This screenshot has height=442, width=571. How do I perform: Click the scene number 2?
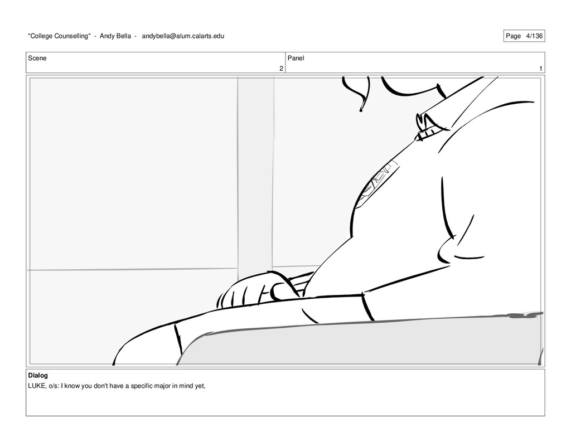pos(281,69)
